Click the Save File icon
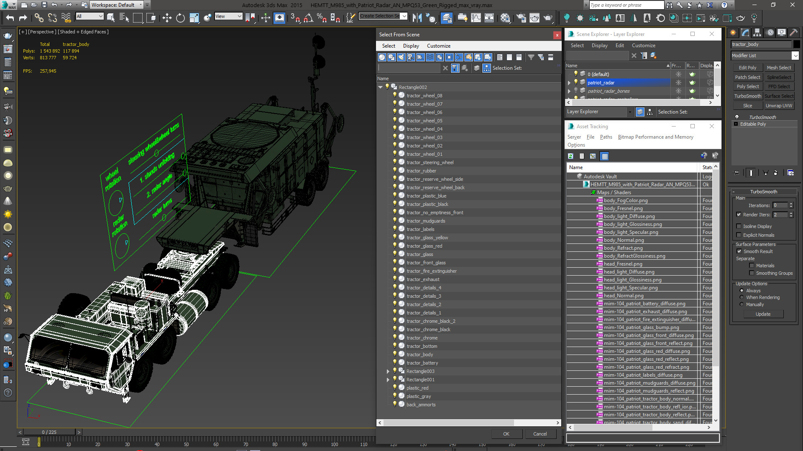803x451 pixels. (x=44, y=5)
